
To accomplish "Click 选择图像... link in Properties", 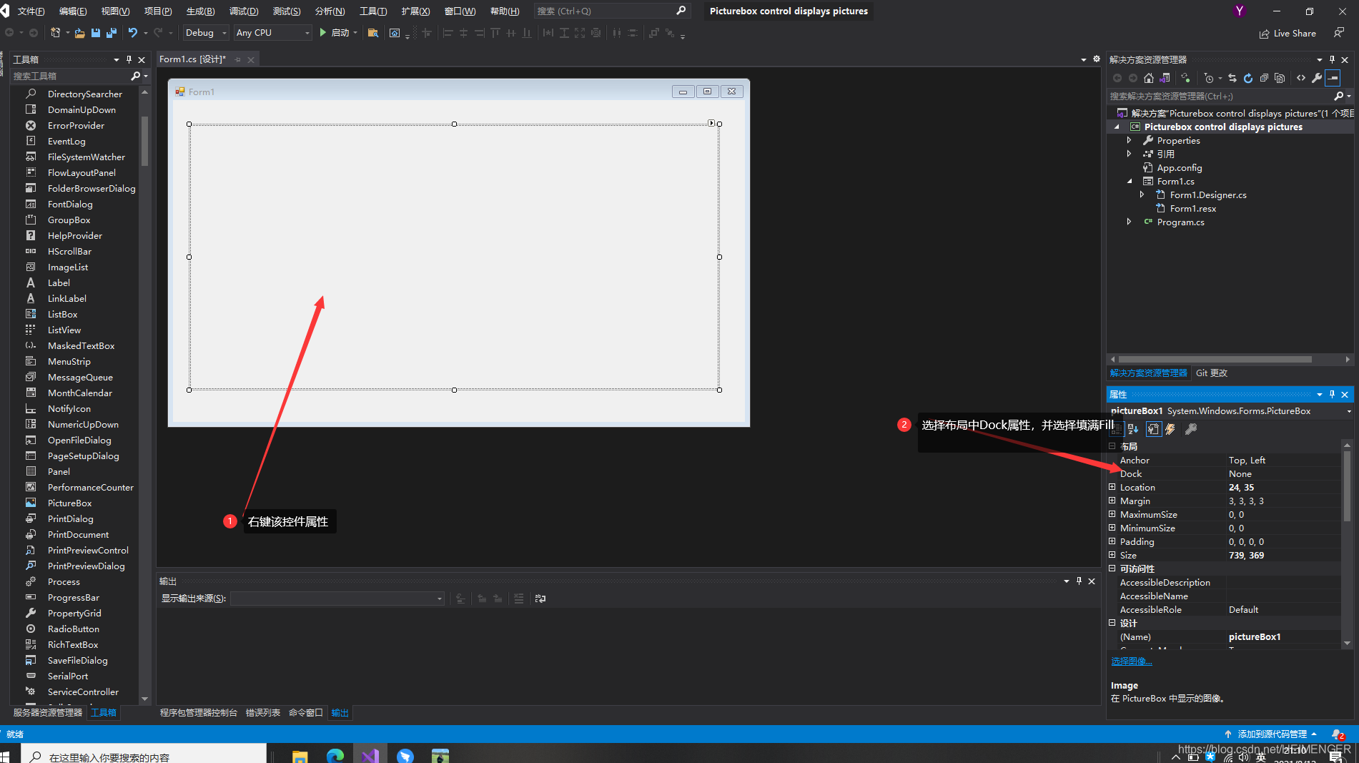I will (x=1131, y=661).
